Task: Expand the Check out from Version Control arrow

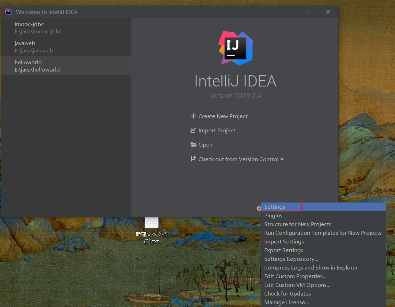Action: 282,159
